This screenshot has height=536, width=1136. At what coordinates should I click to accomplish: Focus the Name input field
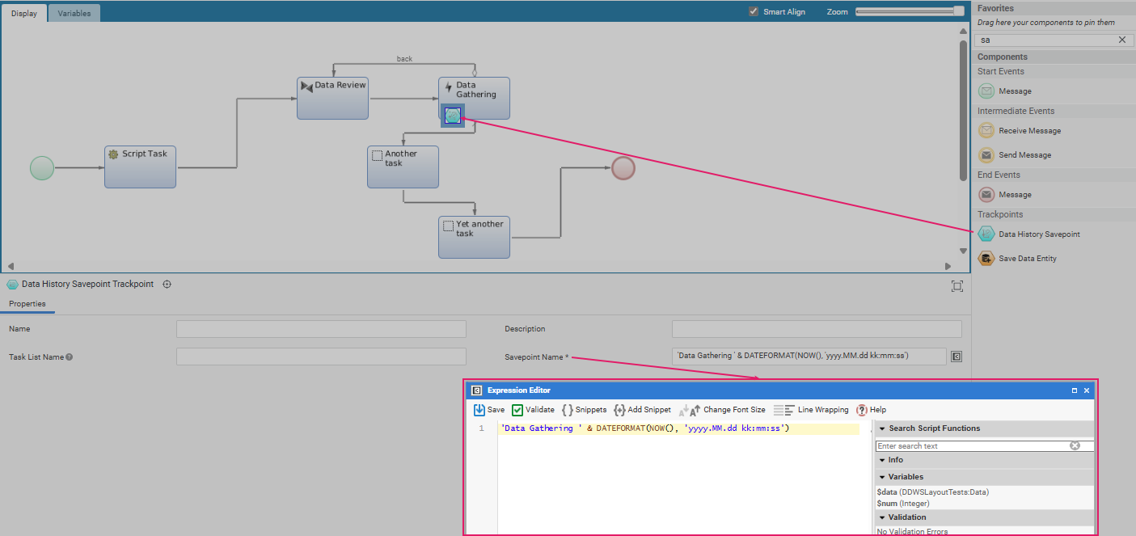(321, 329)
